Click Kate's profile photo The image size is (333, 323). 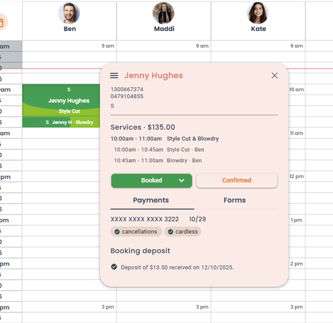coord(258,13)
